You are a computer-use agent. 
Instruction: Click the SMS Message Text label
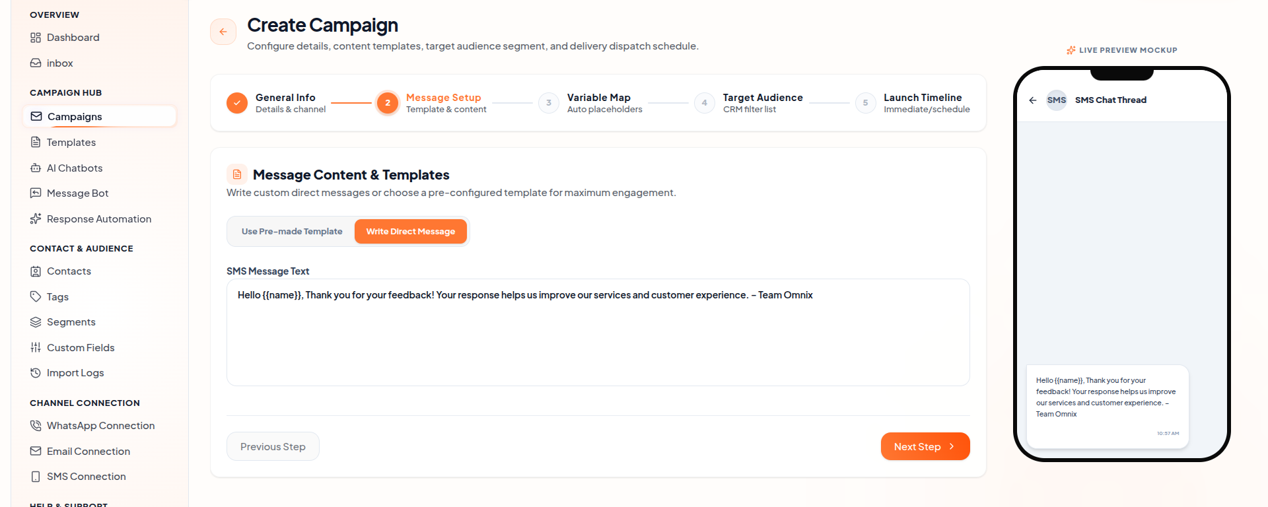pyautogui.click(x=267, y=271)
